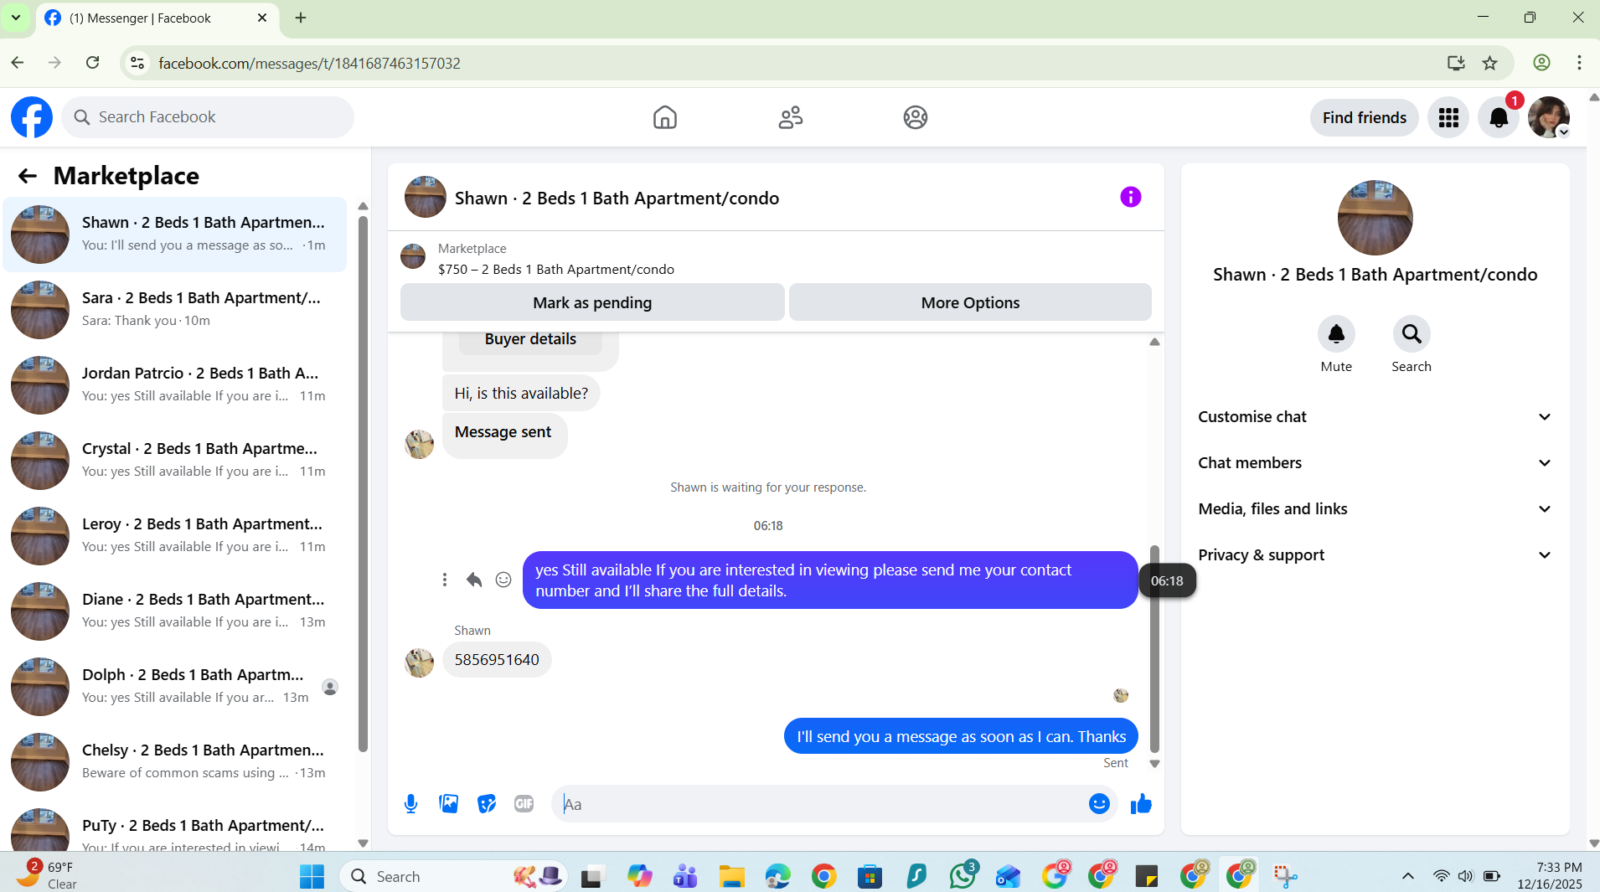Open a new browser tab

coord(301,18)
